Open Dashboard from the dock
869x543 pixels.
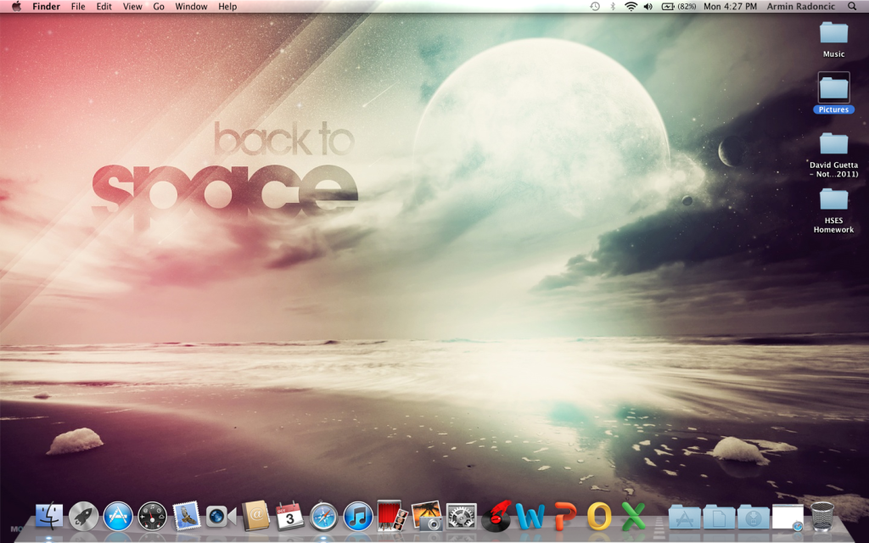[x=153, y=517]
